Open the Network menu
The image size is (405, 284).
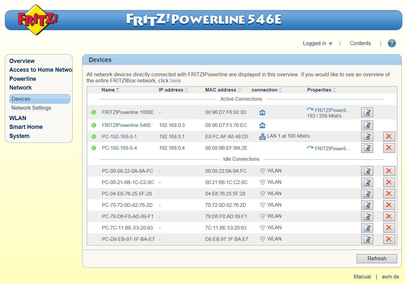[x=20, y=88]
